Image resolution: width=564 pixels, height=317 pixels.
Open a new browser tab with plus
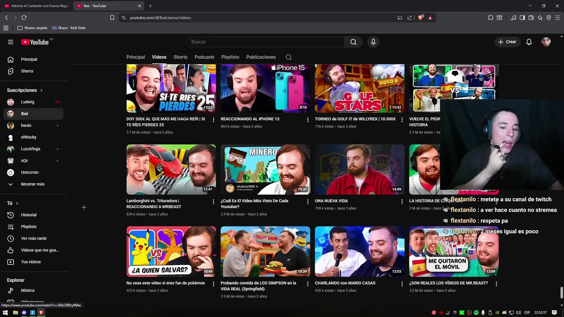(x=150, y=6)
